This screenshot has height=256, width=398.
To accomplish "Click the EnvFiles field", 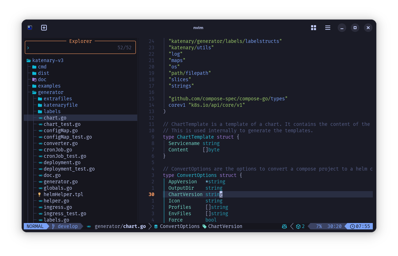I will click(x=180, y=214).
